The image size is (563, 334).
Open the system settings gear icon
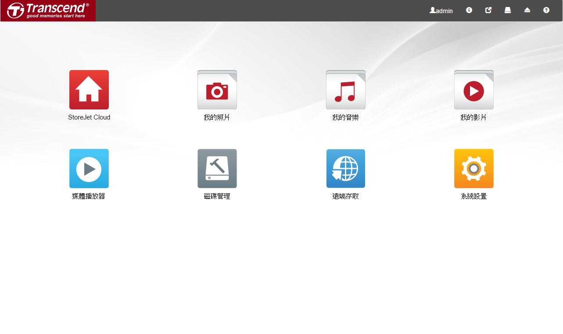coord(474,169)
